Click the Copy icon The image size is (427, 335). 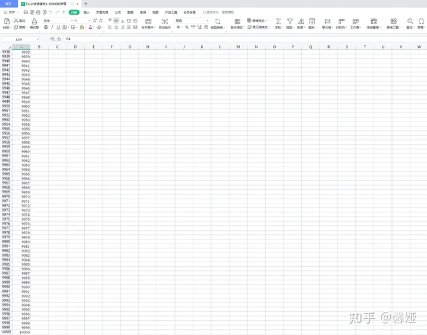(16, 27)
